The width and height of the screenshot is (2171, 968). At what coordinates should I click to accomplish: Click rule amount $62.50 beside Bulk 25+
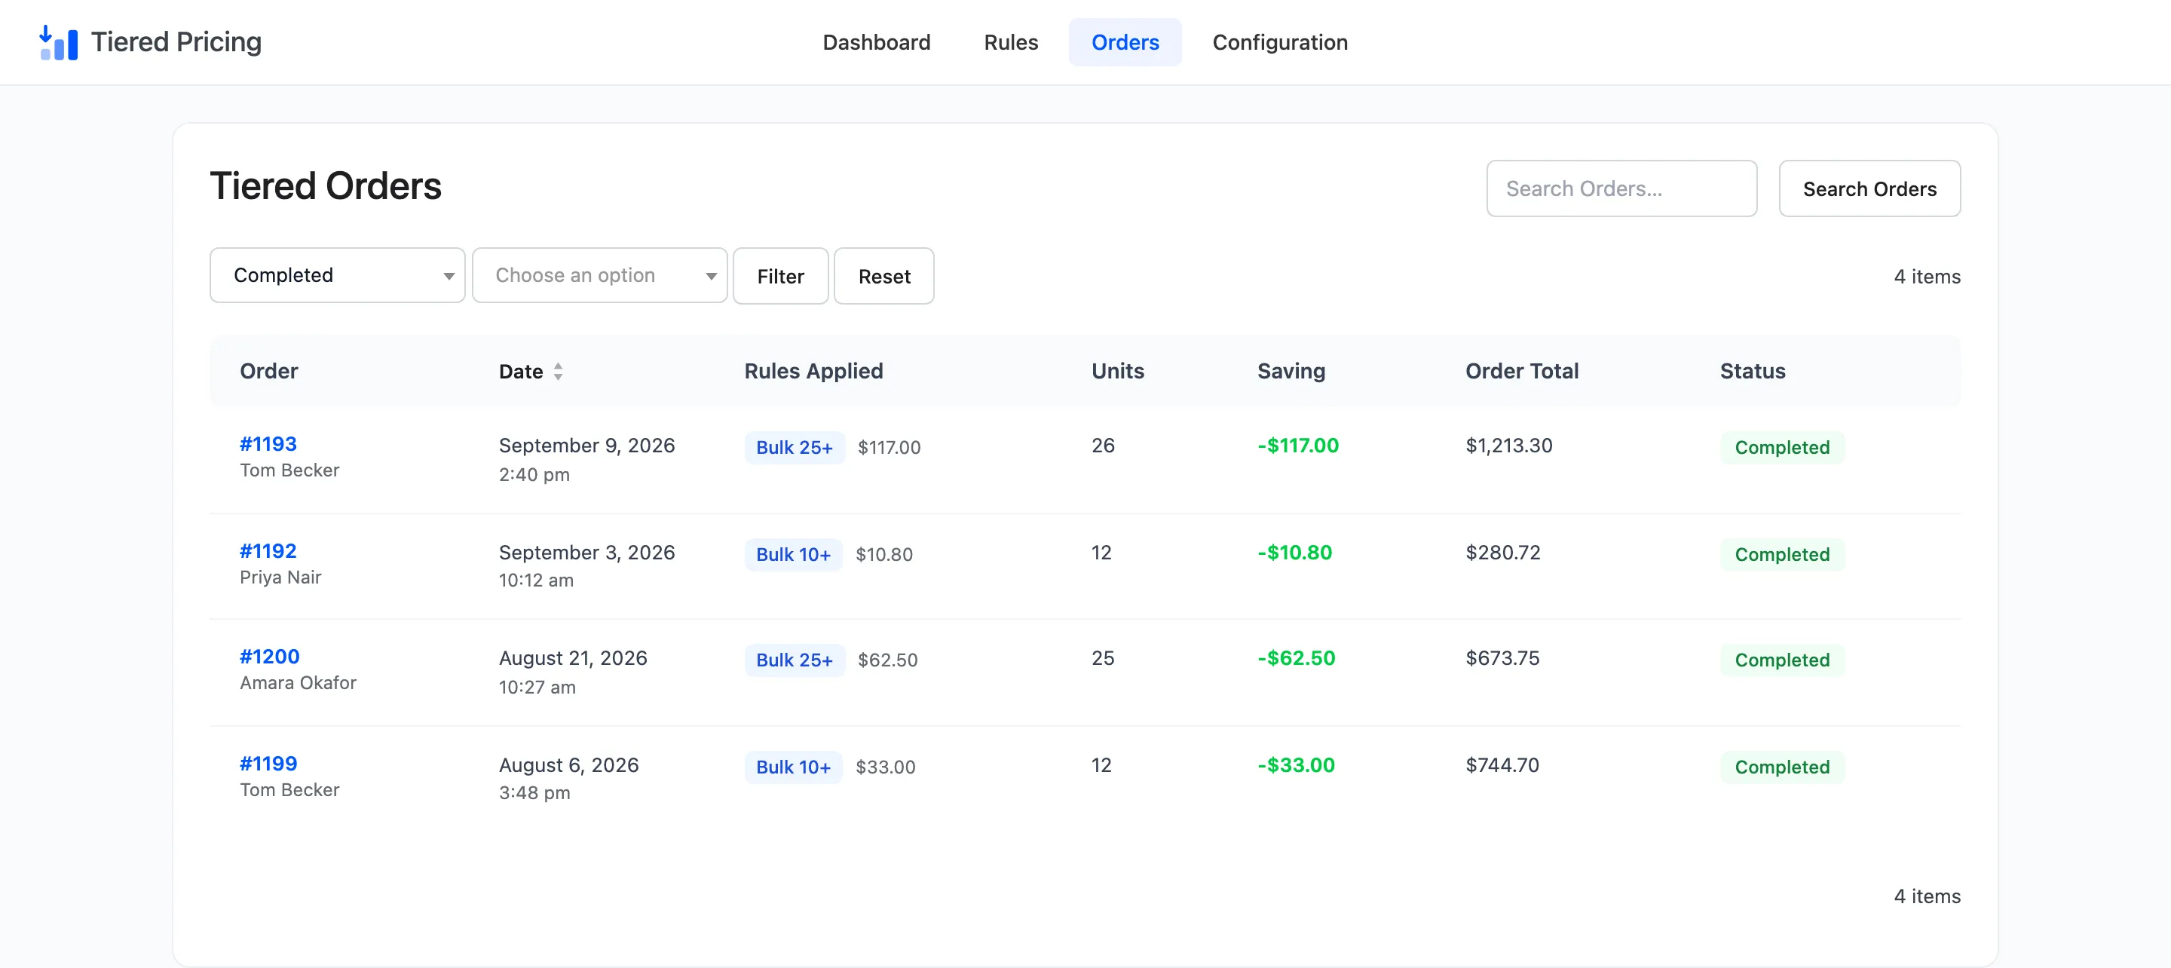(887, 660)
